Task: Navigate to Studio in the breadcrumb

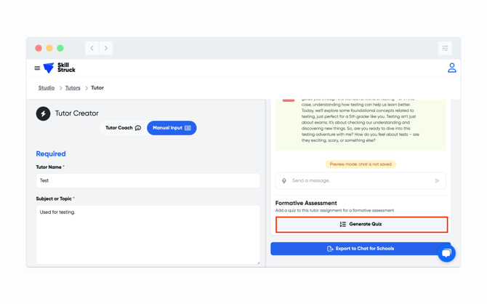Action: point(47,88)
